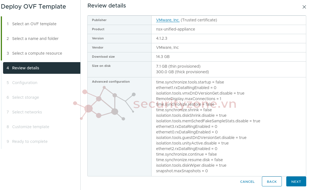Screen dimensions: 309x190
Task: Click step 7 Select networks
Action: pos(27,112)
